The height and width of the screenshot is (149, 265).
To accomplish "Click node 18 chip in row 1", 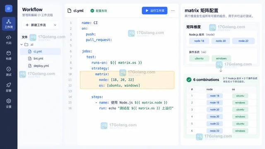I will (214, 96).
